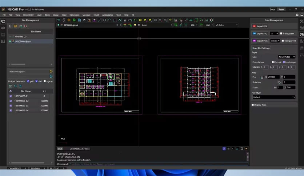Open the Measure menu
The image size is (304, 176).
pos(87,15)
